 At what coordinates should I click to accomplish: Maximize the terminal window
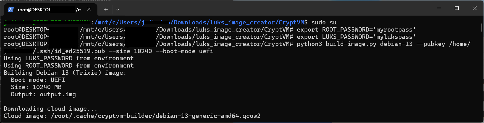(x=457, y=8)
